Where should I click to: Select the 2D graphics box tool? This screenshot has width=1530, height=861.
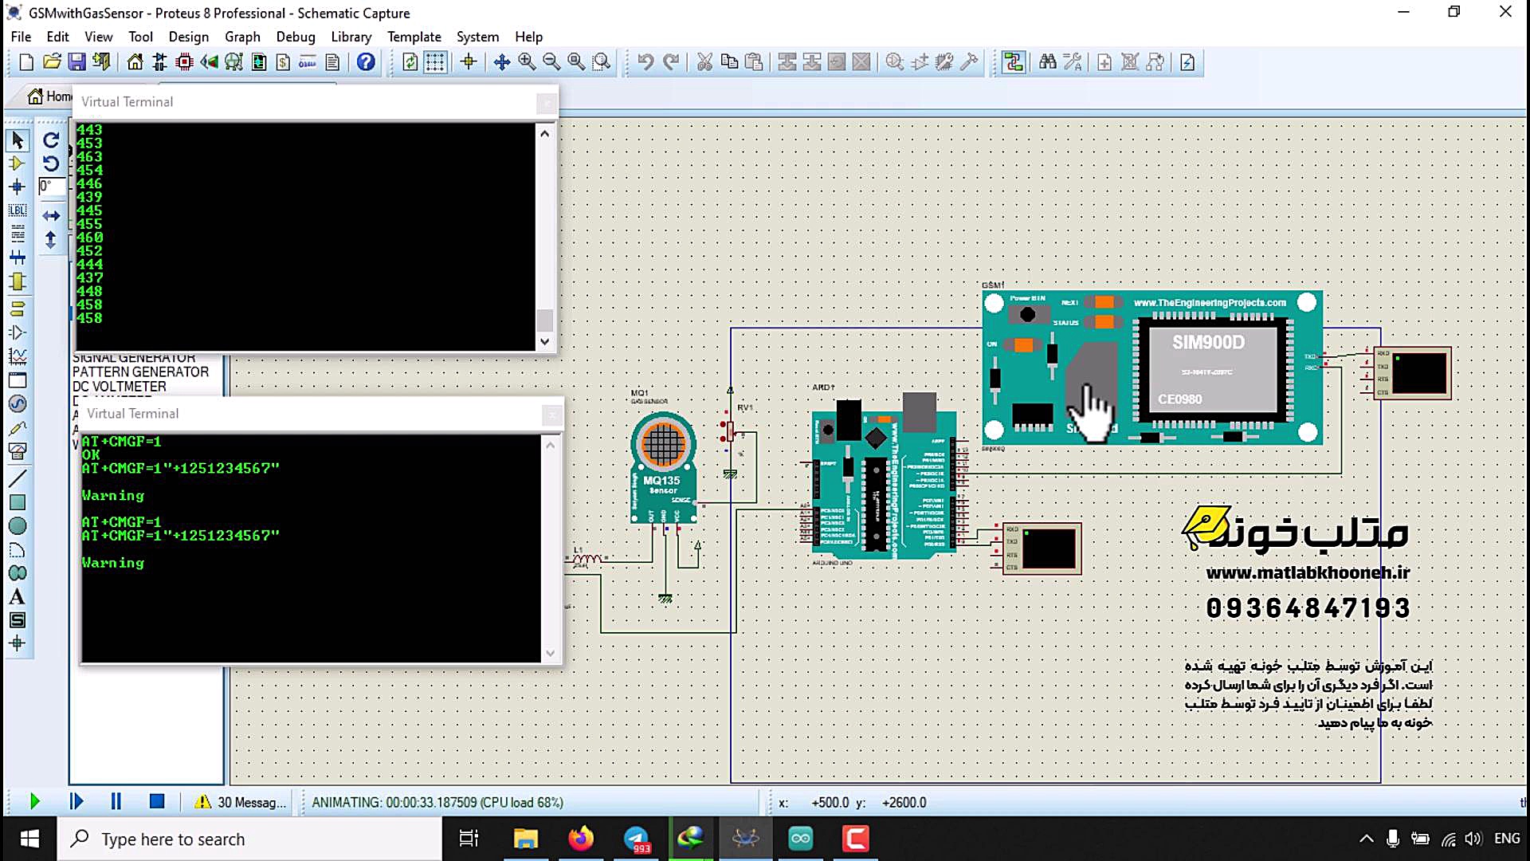click(x=18, y=502)
